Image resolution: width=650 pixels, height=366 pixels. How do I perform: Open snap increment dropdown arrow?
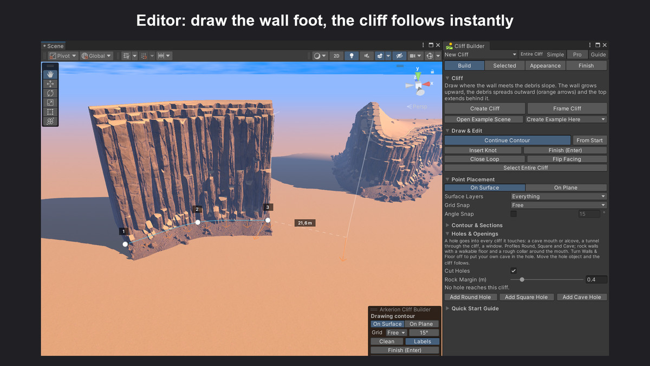coord(168,56)
